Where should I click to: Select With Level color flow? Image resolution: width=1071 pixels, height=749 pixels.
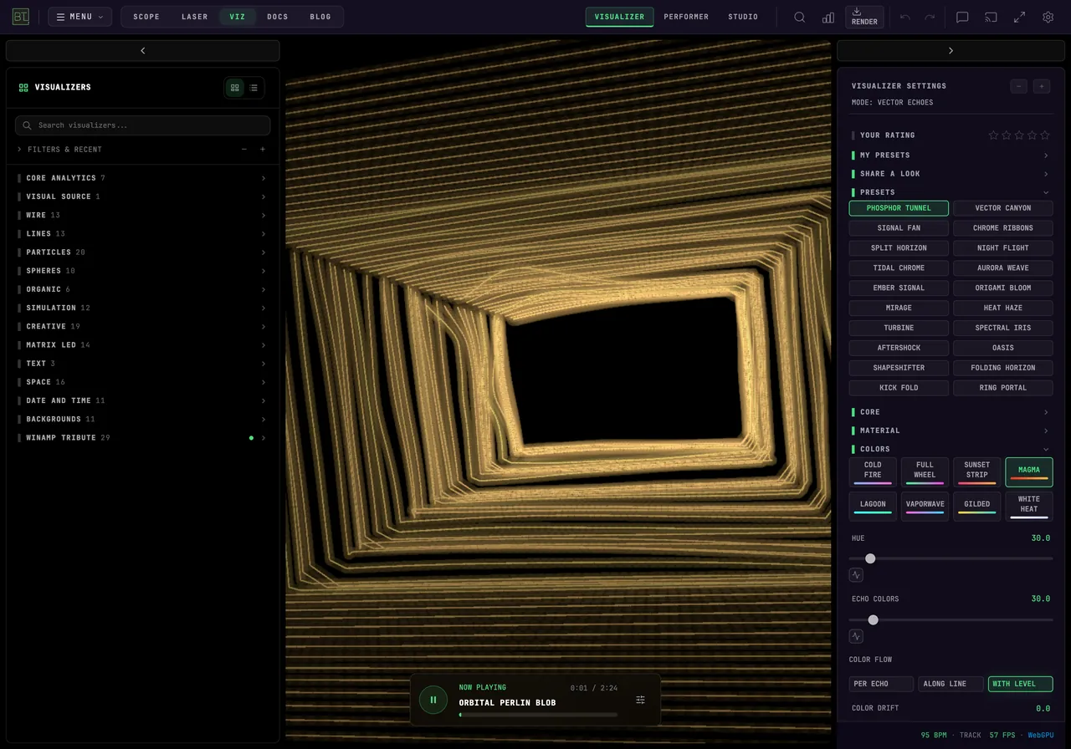(1020, 684)
